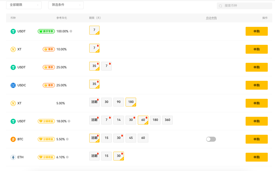Screen dimensions: 275x171
Task: Click the info icon beside 100.00% rate
Action: pos(71,31)
